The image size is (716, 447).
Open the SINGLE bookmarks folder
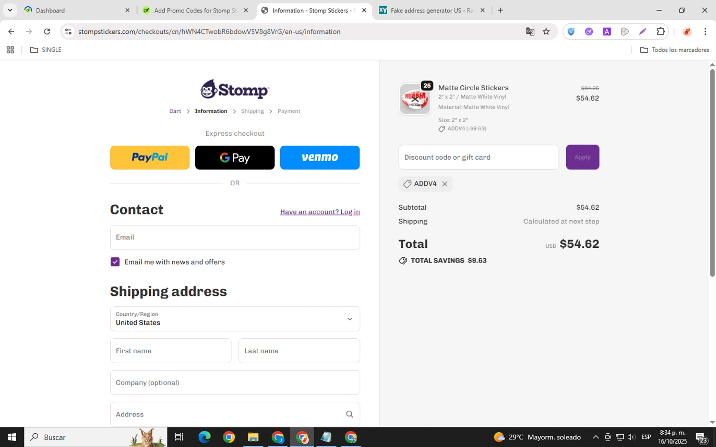click(x=46, y=50)
